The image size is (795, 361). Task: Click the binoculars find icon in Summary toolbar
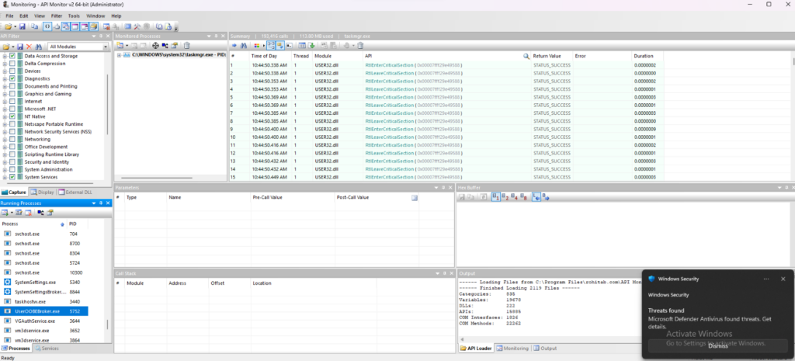[x=243, y=46]
